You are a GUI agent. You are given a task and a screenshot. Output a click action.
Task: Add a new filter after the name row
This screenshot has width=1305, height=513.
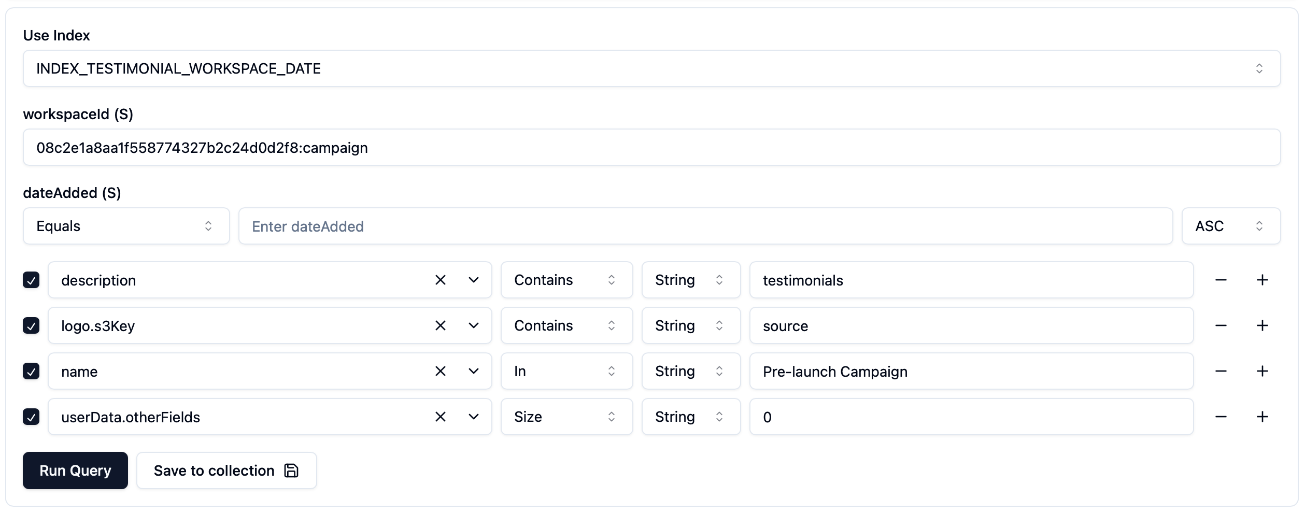point(1263,371)
